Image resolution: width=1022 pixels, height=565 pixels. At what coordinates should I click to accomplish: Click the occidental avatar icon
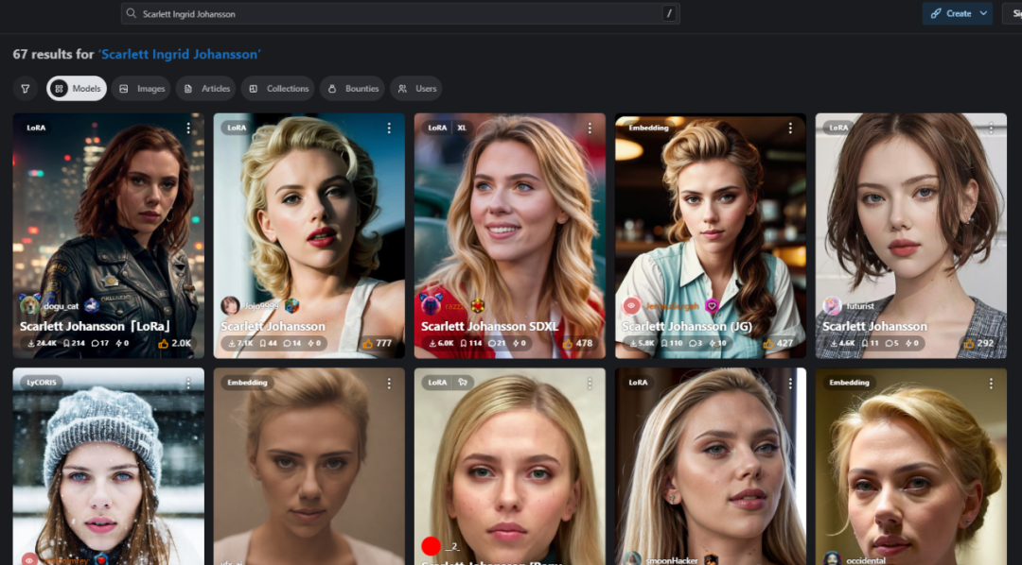(833, 559)
